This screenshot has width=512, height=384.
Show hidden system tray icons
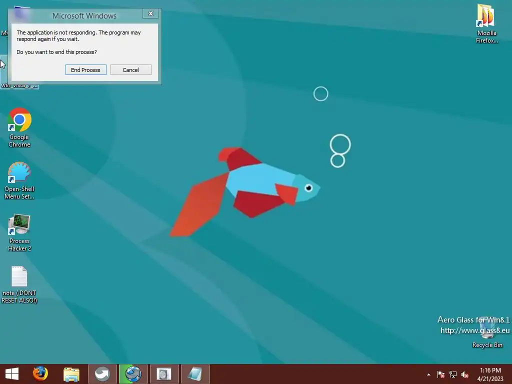click(428, 374)
